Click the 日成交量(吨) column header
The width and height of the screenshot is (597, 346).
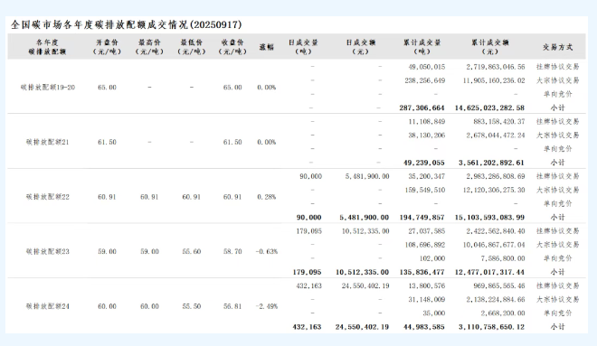tap(303, 47)
